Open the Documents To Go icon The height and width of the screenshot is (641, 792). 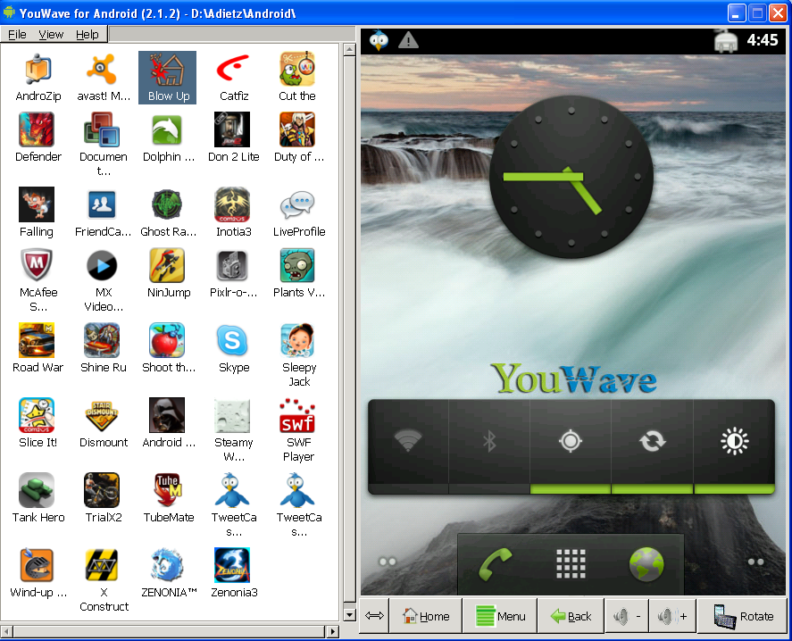102,129
